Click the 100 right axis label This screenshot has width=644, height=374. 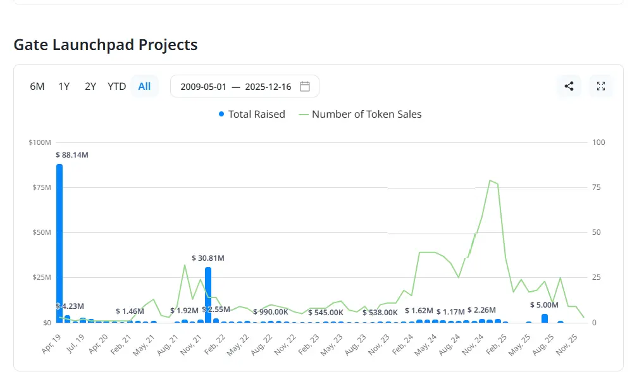pos(598,142)
